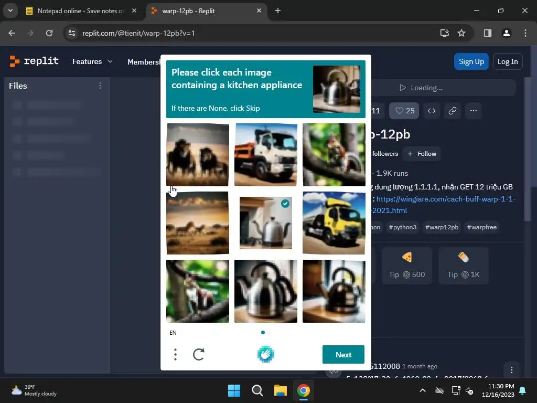This screenshot has height=403, width=537.
Task: Click Chrome icon in taskbar
Action: coord(304,390)
